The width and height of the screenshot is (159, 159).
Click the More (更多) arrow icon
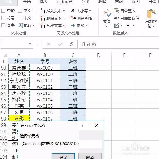(x=73, y=25)
